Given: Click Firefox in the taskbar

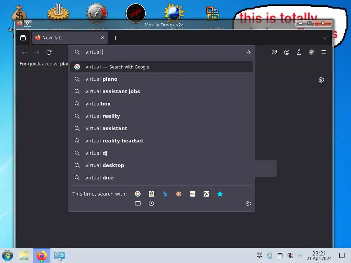Looking at the screenshot, I should coord(42,255).
